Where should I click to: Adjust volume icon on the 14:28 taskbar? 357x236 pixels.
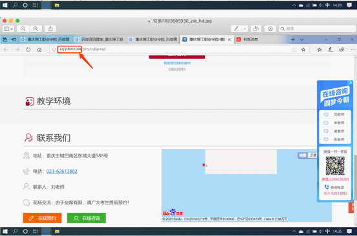coord(321,5)
